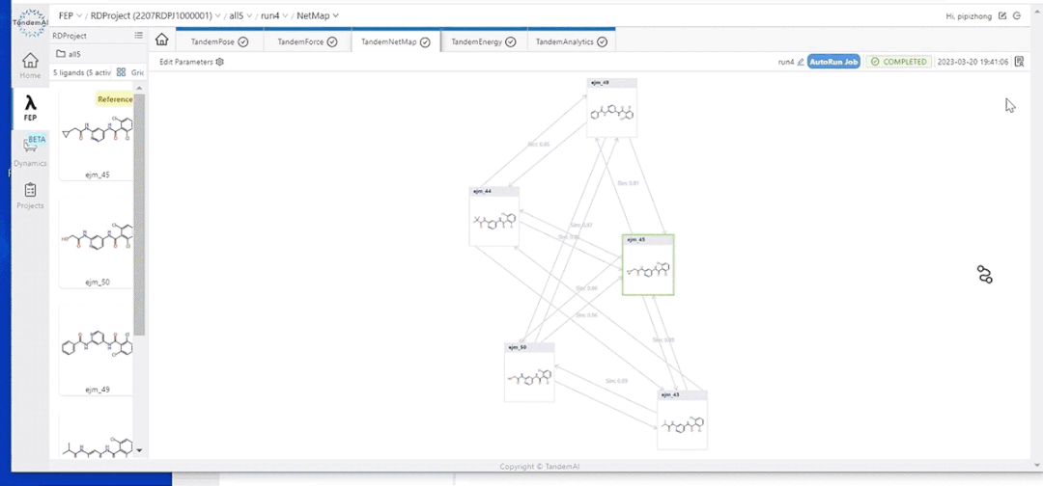1043x486 pixels.
Task: Select the ejm_50 ligand thumbnail in list
Action: tap(97, 245)
